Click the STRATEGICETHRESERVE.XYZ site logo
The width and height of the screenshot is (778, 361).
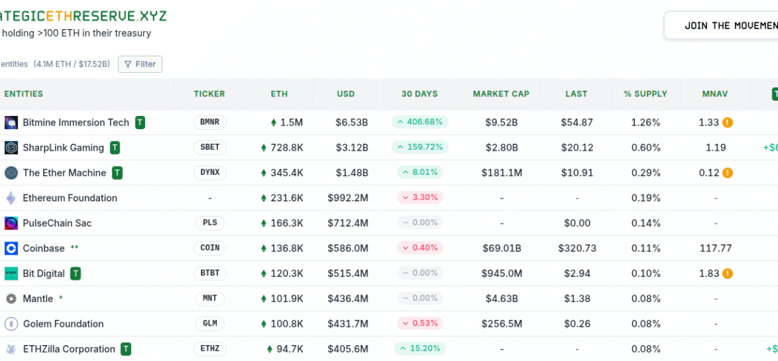[x=83, y=16]
